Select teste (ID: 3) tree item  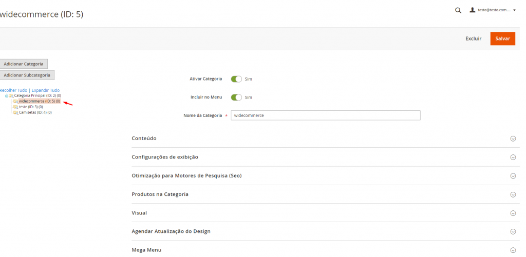[30, 107]
